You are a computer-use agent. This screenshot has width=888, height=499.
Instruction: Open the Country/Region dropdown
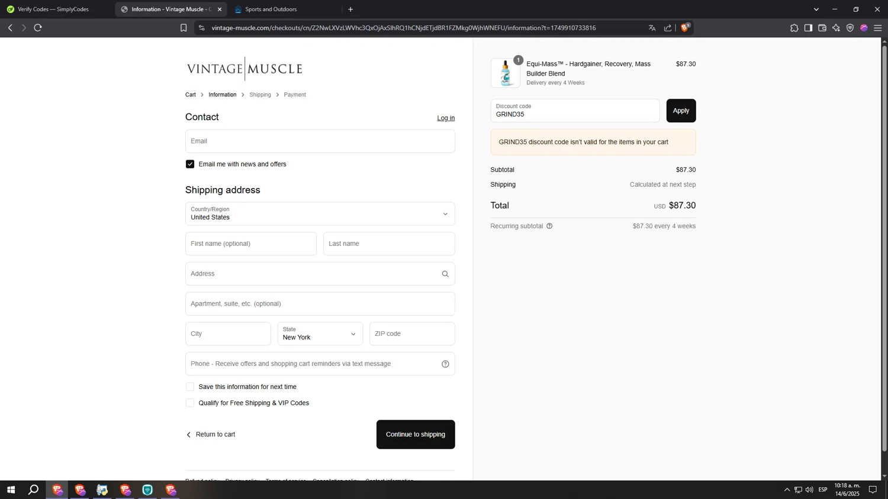(x=320, y=214)
